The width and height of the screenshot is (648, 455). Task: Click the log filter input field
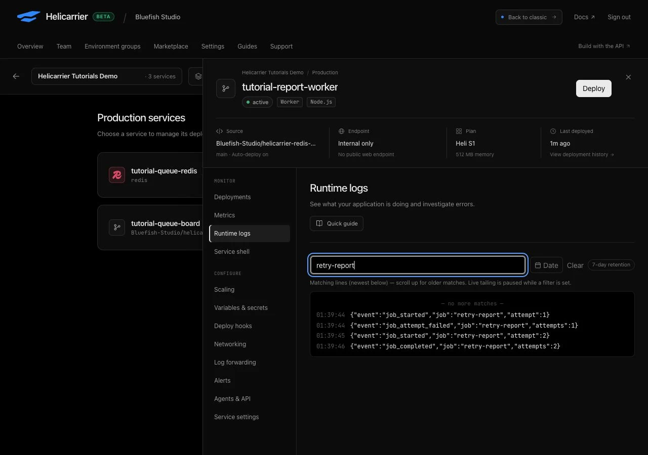pos(418,265)
